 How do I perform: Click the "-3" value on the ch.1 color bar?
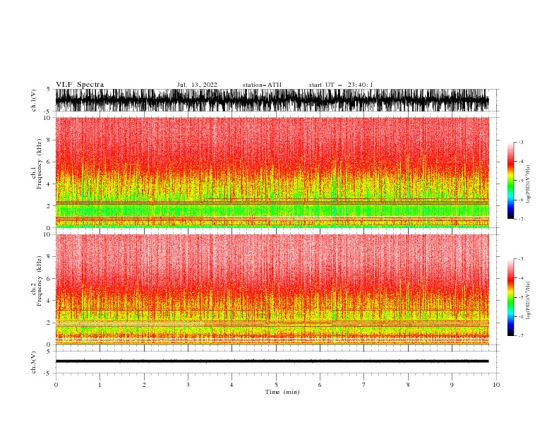pyautogui.click(x=520, y=142)
